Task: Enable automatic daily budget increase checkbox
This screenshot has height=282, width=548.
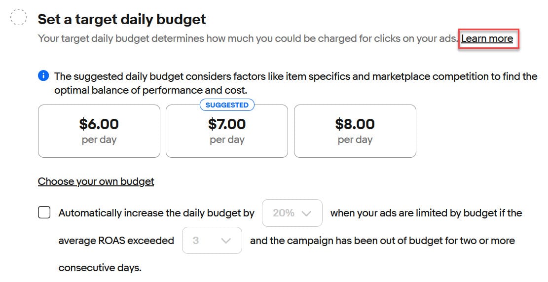Action: point(44,213)
